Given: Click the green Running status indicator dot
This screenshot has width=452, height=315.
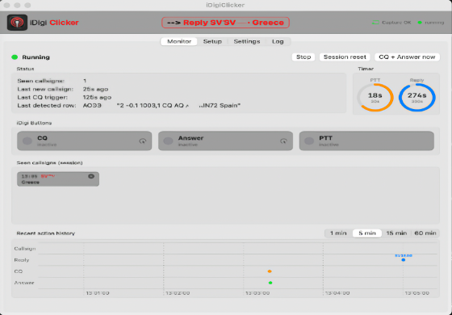Looking at the screenshot, I should (15, 57).
